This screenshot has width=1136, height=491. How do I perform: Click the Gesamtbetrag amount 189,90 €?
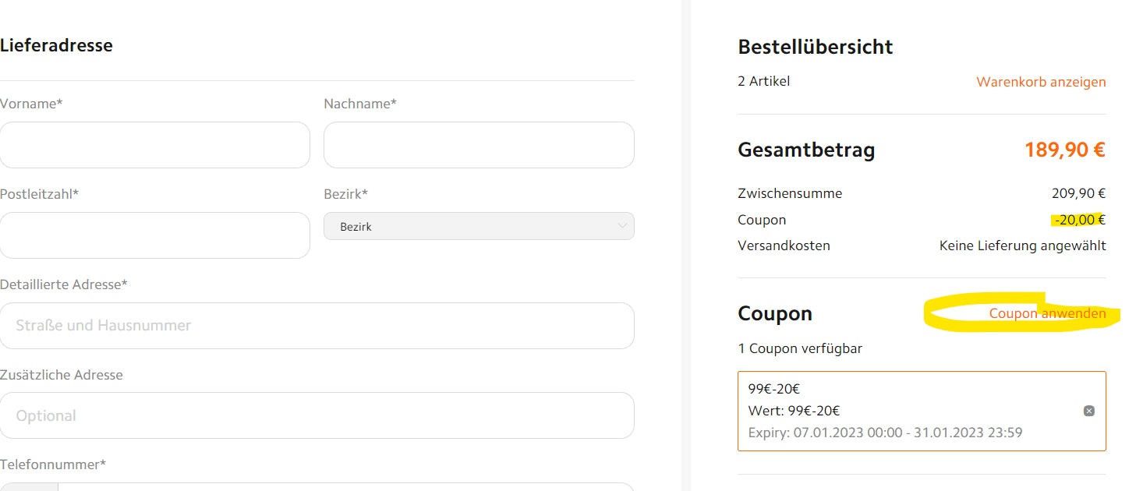pos(1064,150)
